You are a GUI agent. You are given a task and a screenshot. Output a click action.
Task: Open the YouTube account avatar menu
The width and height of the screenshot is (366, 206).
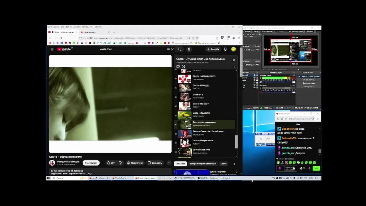[x=234, y=49]
